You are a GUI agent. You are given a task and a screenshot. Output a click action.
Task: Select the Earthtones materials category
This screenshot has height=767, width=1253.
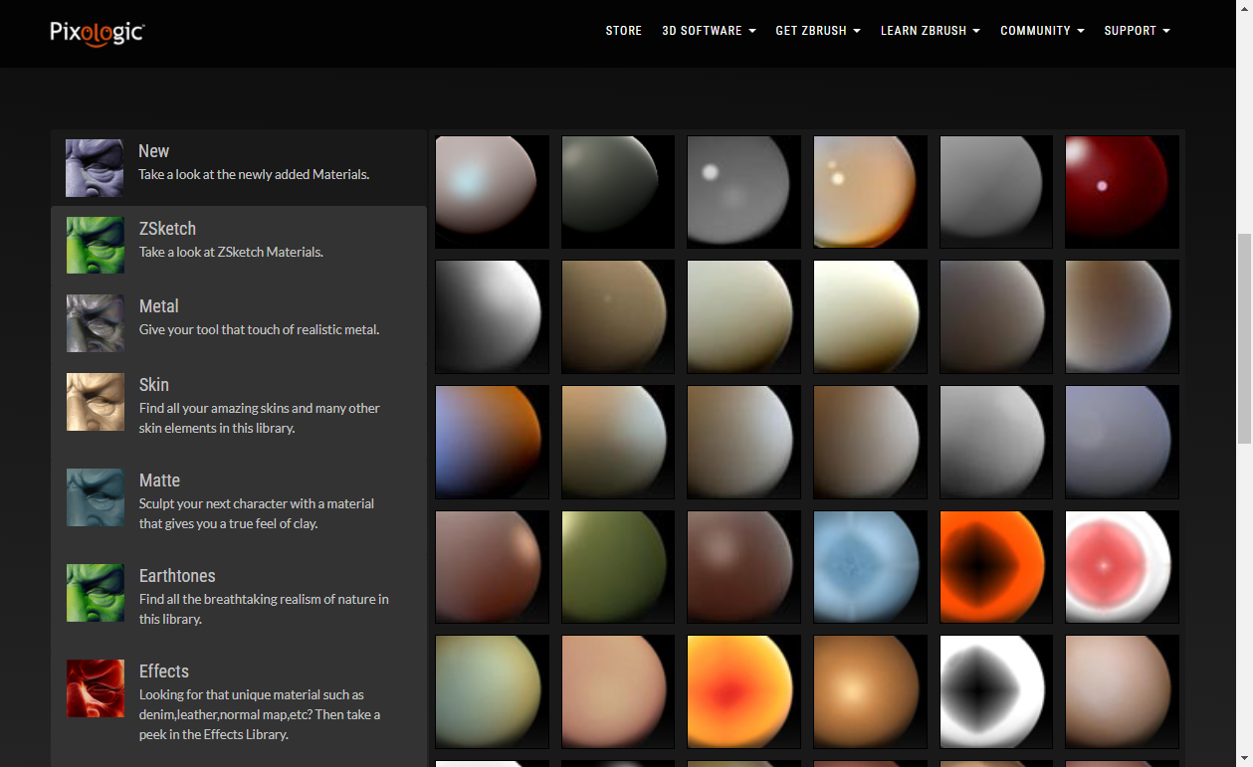[239, 600]
